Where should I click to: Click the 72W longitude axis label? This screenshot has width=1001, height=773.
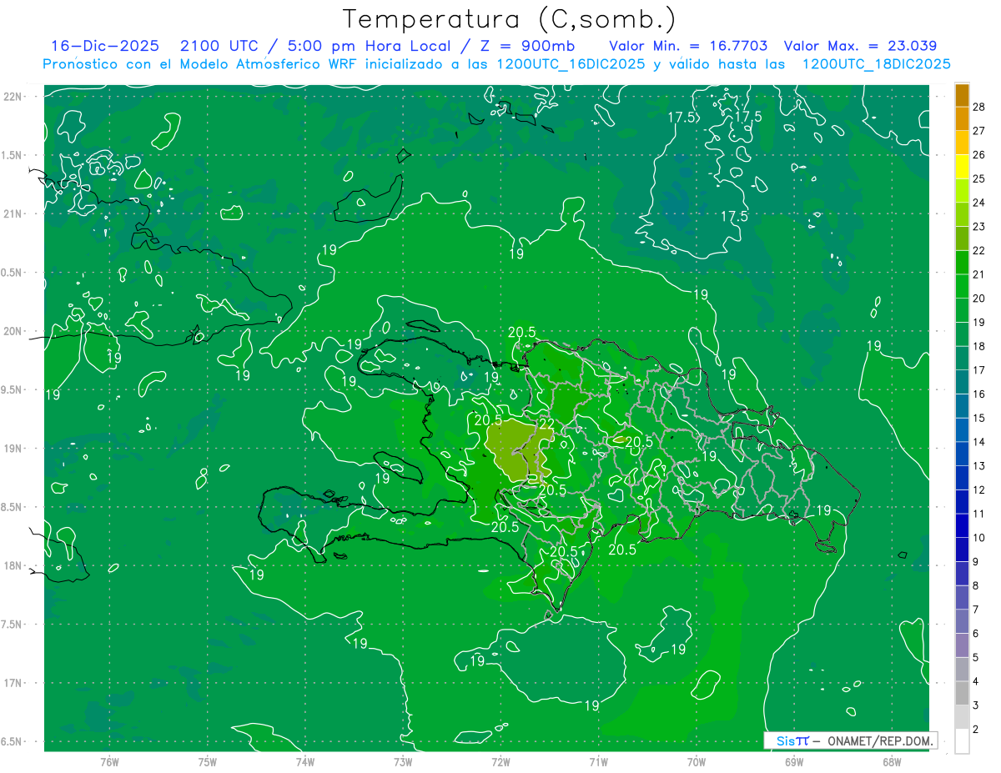point(500,761)
